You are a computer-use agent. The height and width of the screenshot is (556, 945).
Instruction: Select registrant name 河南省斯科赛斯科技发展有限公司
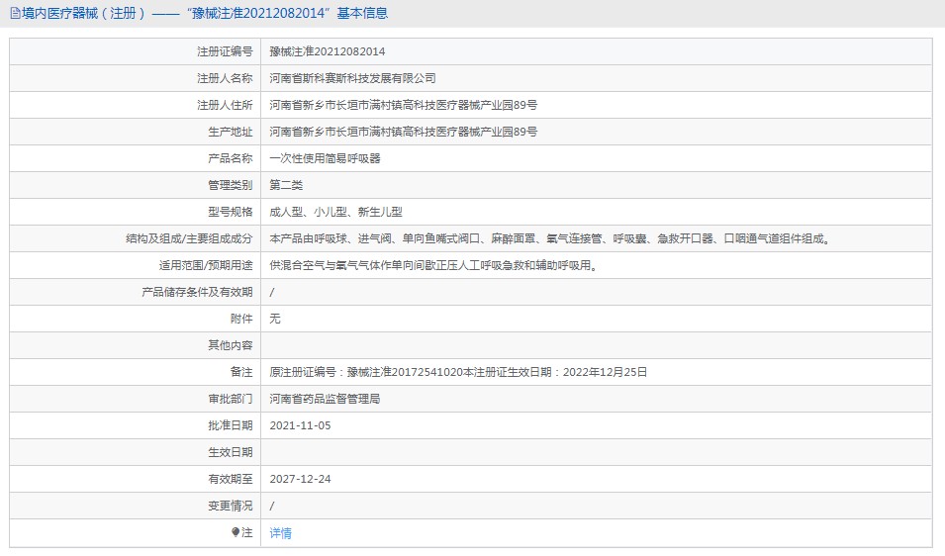[x=352, y=78]
